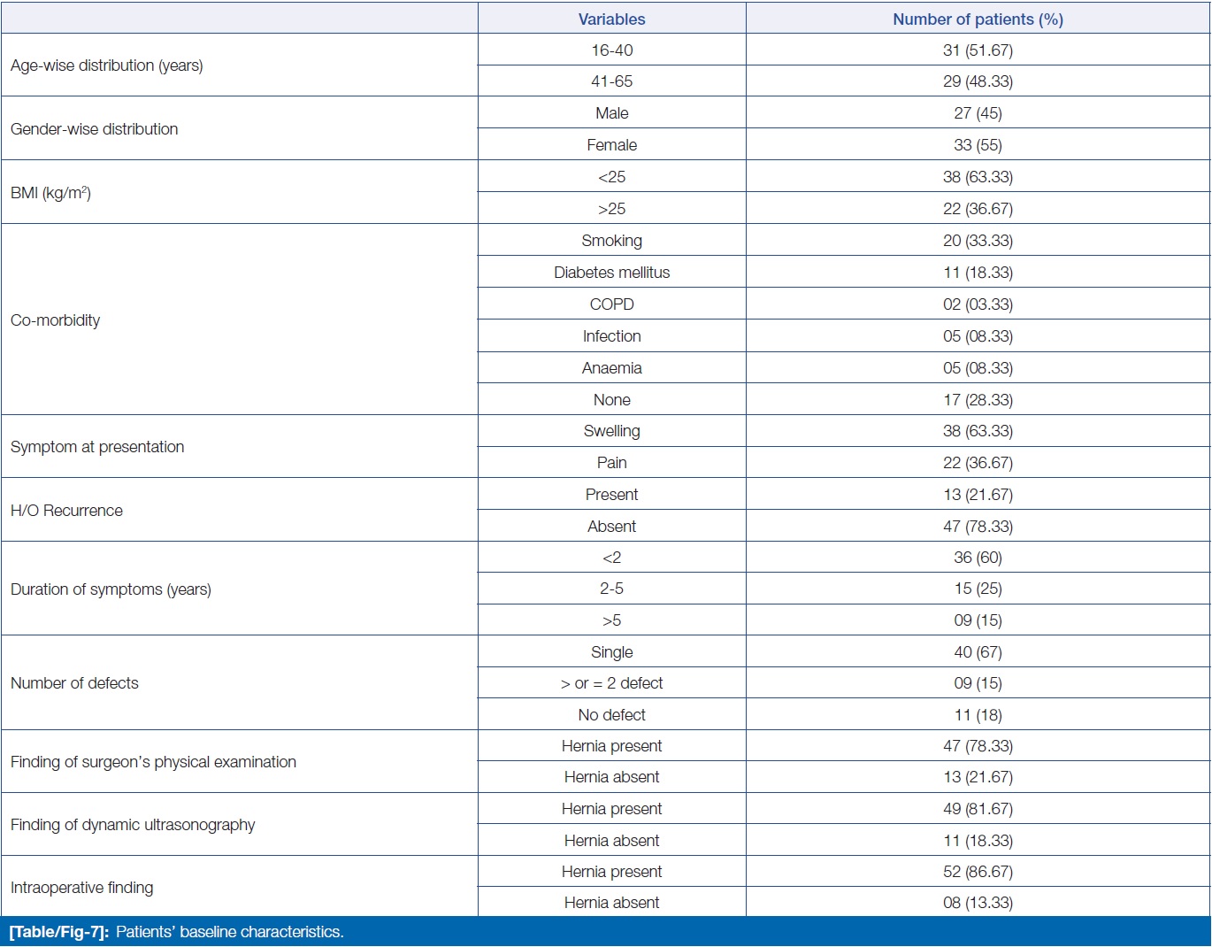
Task: Select the 'Gender-wise distribution' label
Action: pyautogui.click(x=95, y=129)
